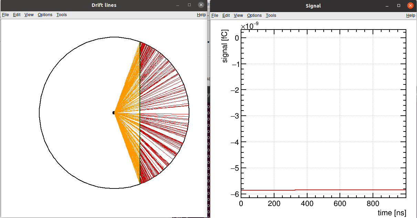Click the black central wire dot
This screenshot has width=417, height=218.
(x=114, y=113)
